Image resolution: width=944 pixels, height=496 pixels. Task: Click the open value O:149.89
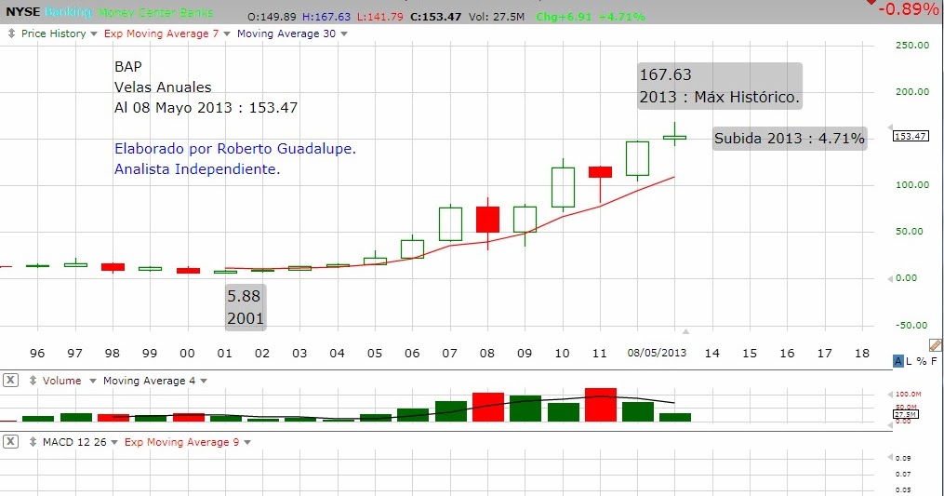(273, 17)
